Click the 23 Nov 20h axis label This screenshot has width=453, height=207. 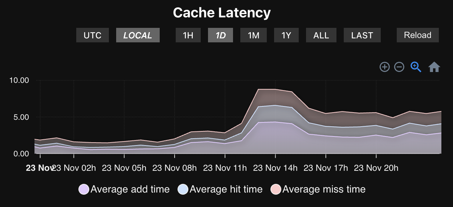tap(376, 168)
